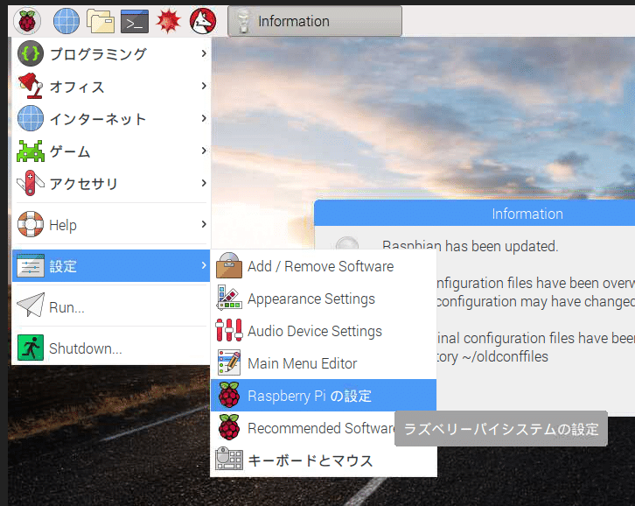Open the File Manager folder launcher
This screenshot has height=506, width=635.
(x=101, y=21)
